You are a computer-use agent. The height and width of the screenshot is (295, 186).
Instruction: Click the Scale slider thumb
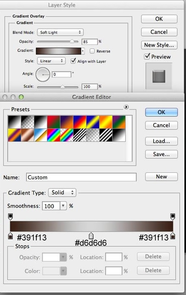click(x=62, y=87)
